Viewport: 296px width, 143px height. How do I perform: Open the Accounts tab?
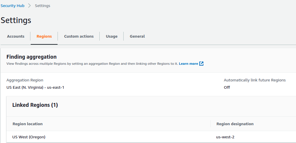pyautogui.click(x=16, y=36)
